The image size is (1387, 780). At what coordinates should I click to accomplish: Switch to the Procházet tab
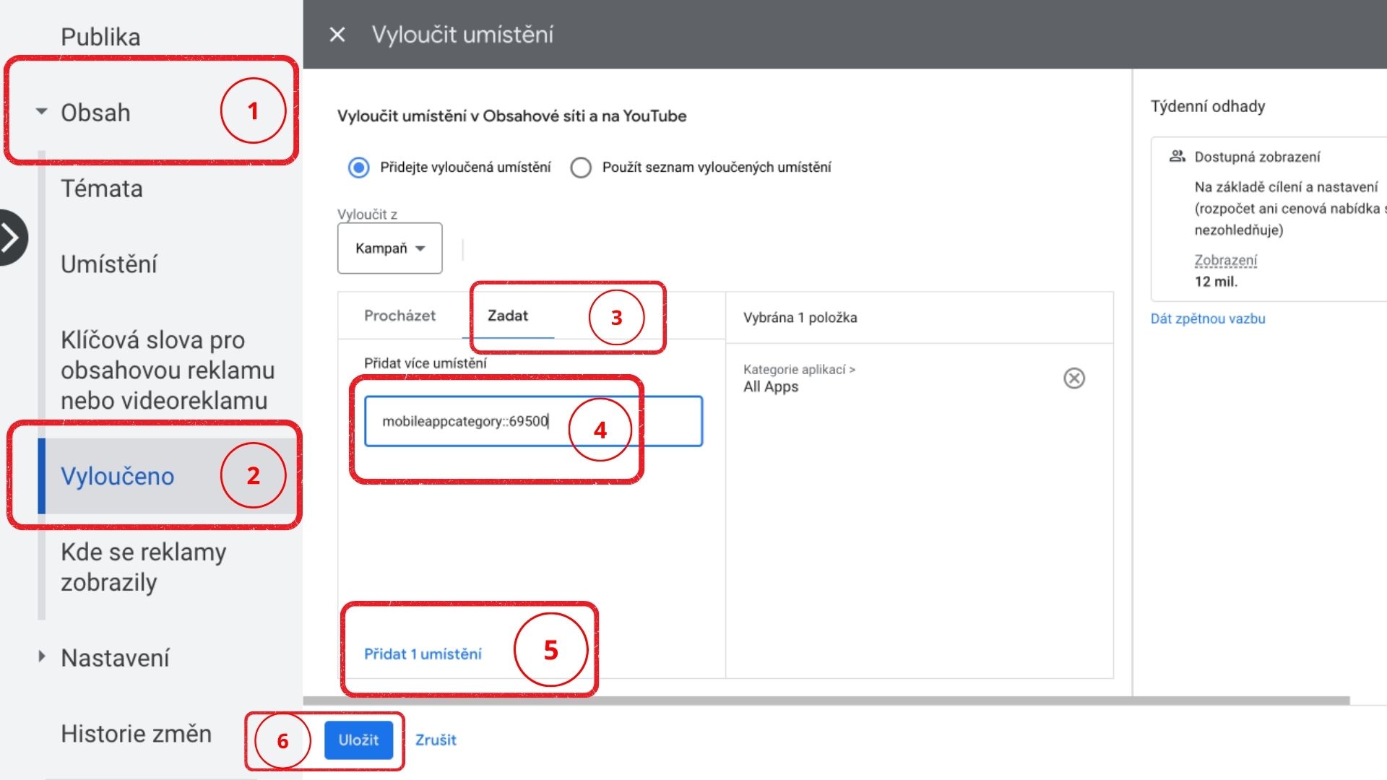399,316
